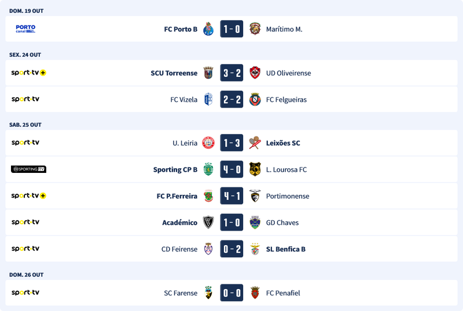Open the 4-1 P.Ferreira vs Portimonense score
This screenshot has height=311, width=463.
[231, 196]
